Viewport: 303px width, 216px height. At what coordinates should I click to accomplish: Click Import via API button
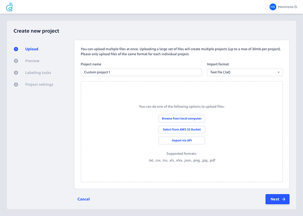181,141
